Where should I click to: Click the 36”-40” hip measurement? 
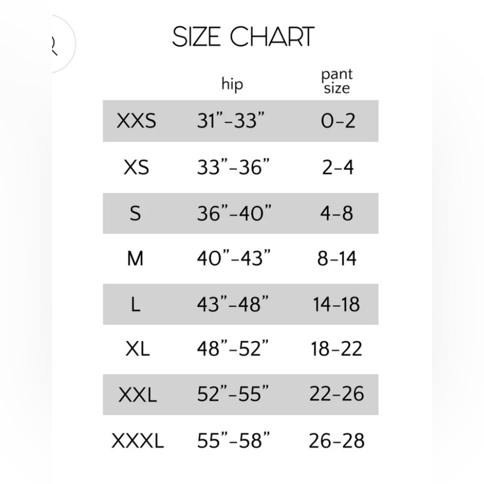(234, 213)
